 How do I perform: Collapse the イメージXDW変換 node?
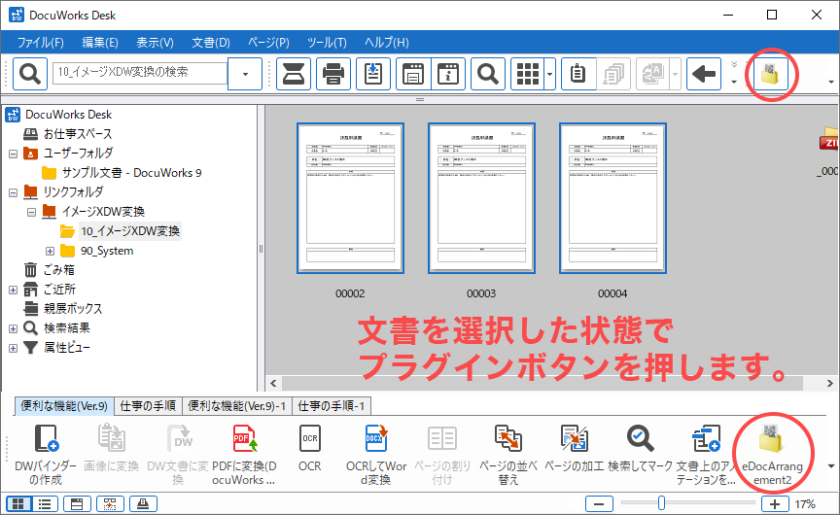coord(32,212)
